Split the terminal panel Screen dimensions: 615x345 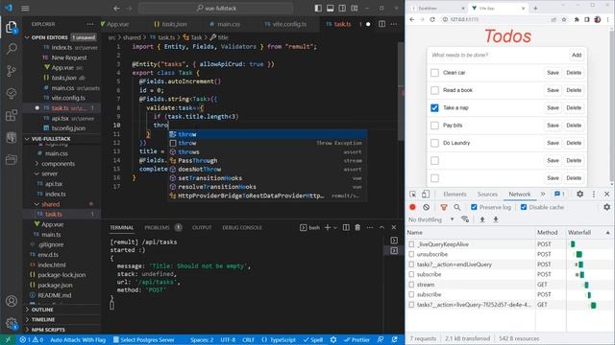[346, 227]
